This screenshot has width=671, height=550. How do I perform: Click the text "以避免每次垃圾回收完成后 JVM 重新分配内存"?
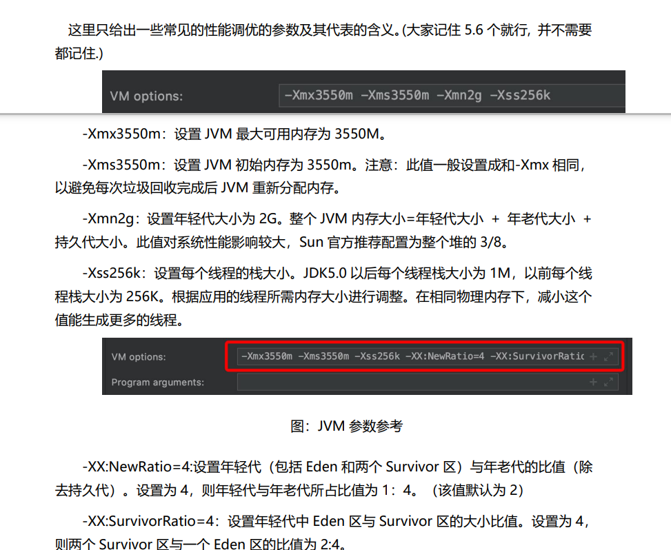pos(194,187)
